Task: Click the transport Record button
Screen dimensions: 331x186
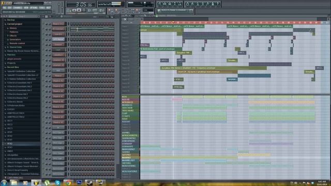Action: point(84,10)
